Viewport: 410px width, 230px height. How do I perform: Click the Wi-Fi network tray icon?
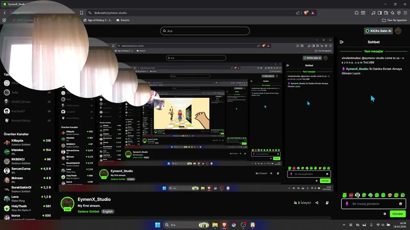[x=378, y=225]
